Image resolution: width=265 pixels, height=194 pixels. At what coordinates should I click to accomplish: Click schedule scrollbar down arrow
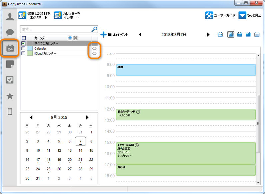click(258, 183)
